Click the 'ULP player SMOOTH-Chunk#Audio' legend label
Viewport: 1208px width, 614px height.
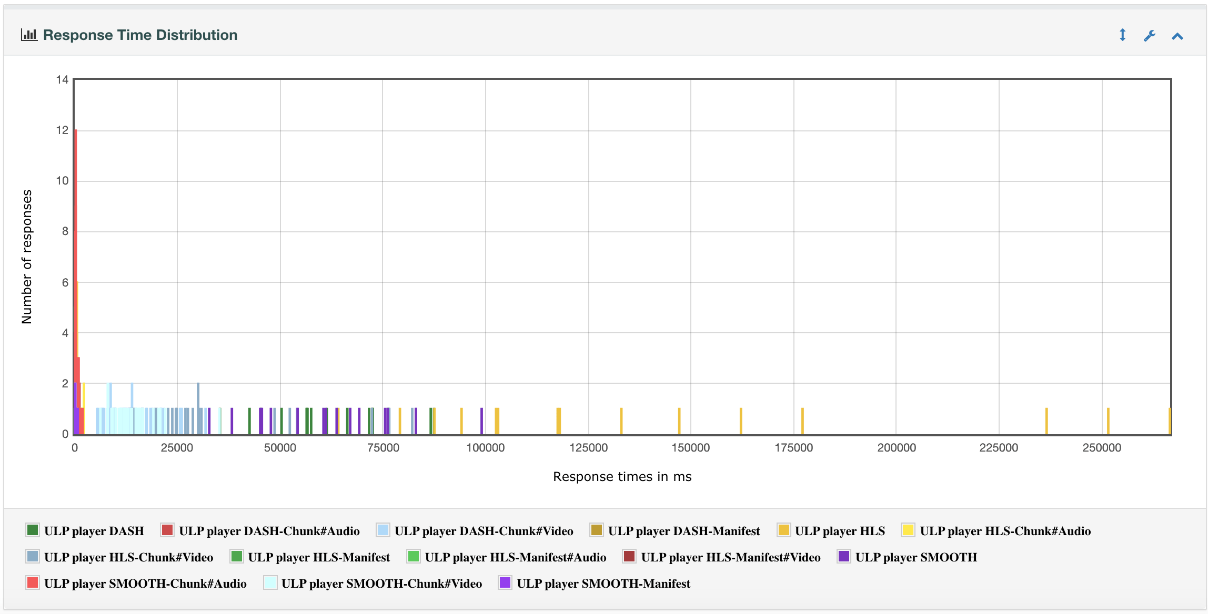click(145, 584)
